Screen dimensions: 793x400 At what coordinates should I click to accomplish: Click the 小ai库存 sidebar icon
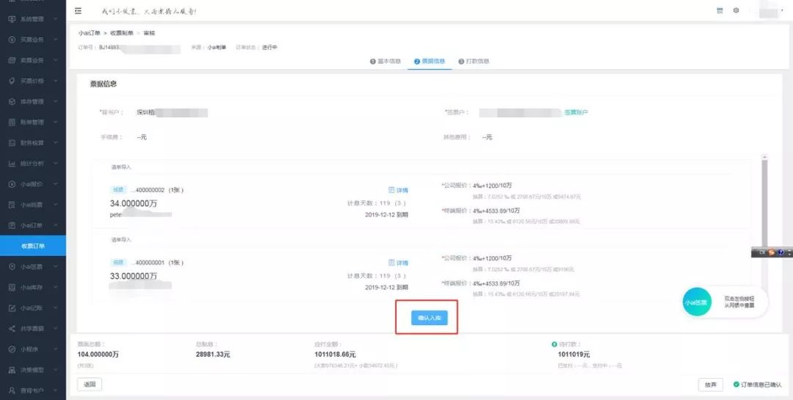tap(12, 287)
